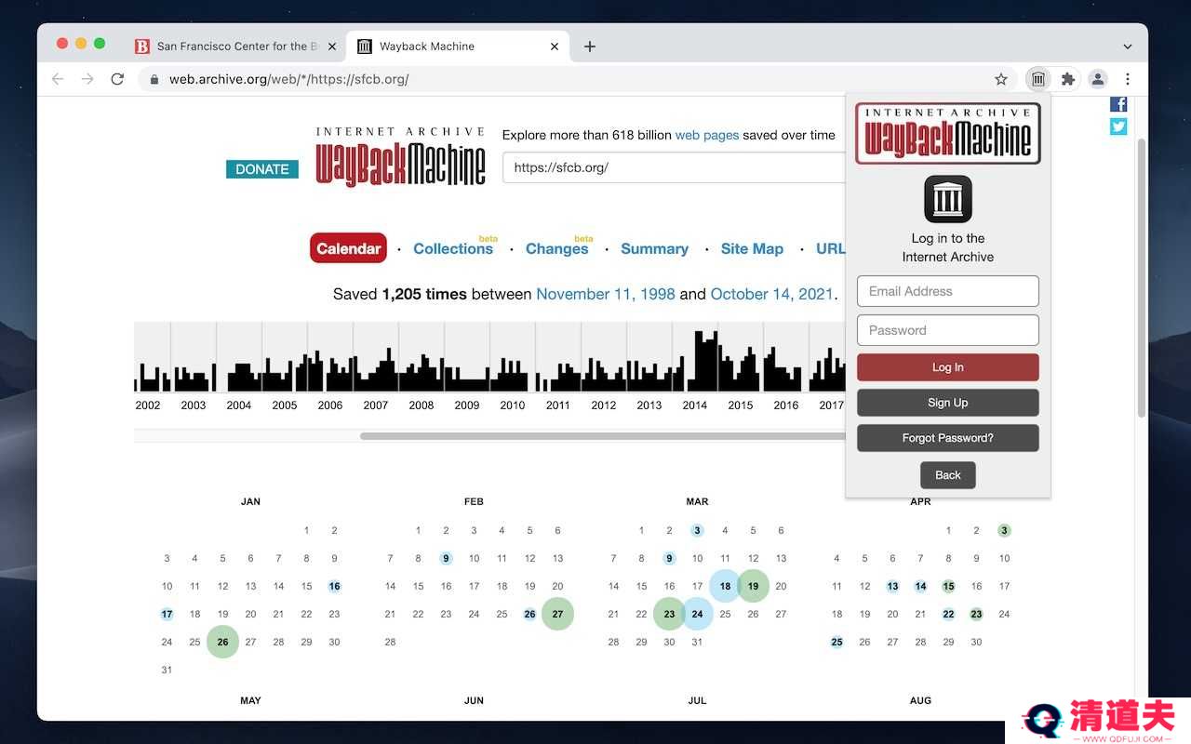Open the Chrome profile avatar icon

1098,79
